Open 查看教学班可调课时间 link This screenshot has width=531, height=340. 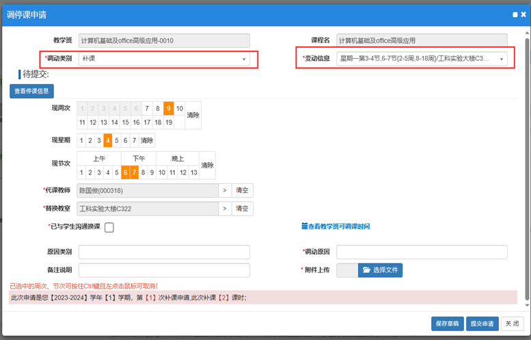340,226
